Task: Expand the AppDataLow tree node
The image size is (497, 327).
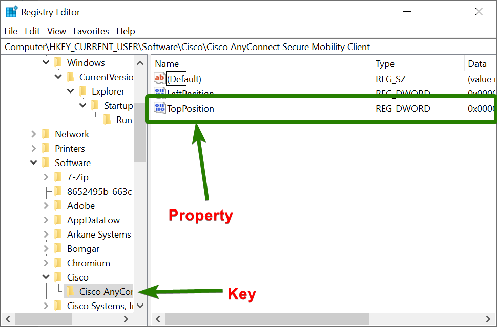Action: 46,220
